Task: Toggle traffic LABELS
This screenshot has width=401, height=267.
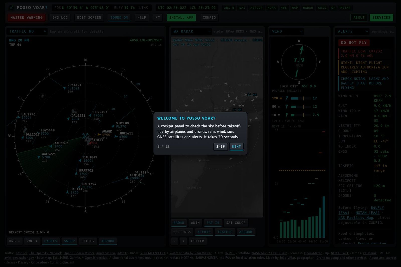Action: click(x=51, y=241)
